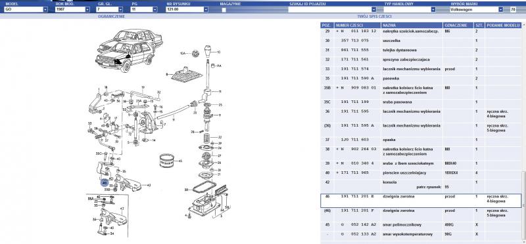The width and height of the screenshot is (526, 244).
Task: Click the NUMER CZESCI column header
Action: click(x=357, y=26)
